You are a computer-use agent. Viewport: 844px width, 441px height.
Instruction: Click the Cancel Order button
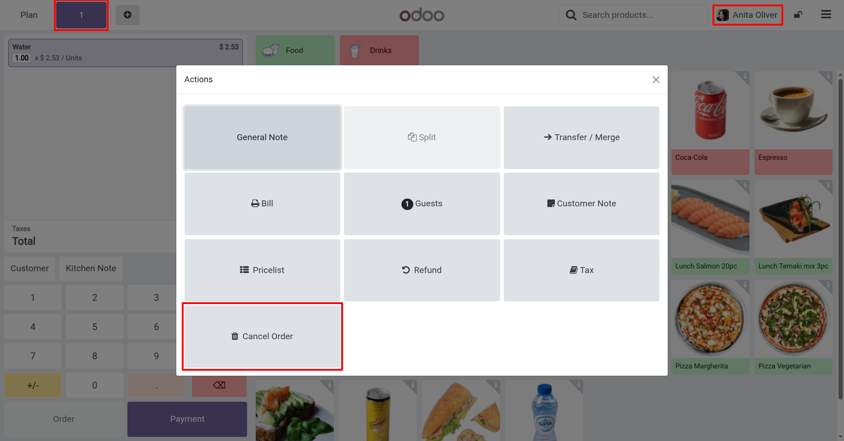pyautogui.click(x=262, y=336)
